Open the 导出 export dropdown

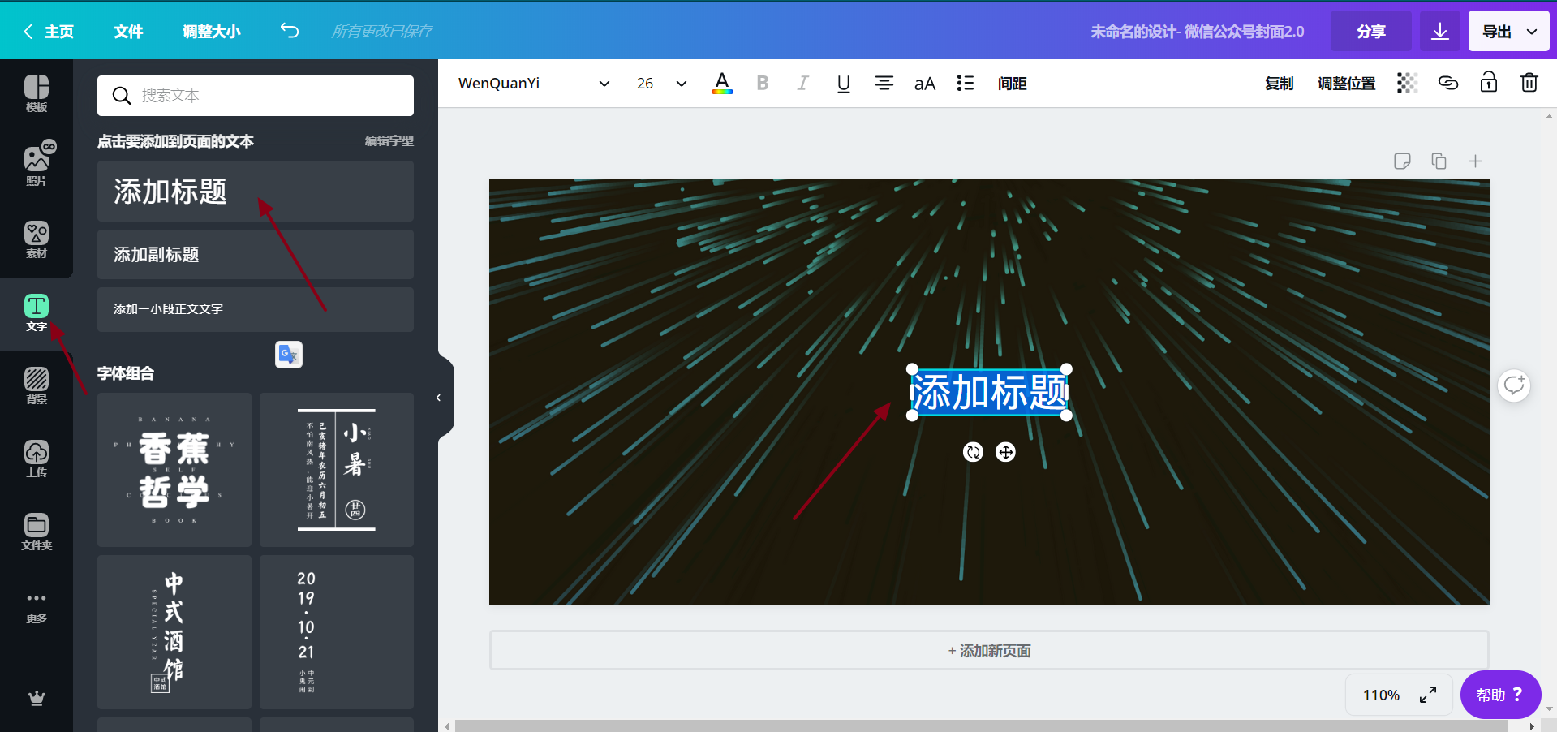tap(1508, 31)
